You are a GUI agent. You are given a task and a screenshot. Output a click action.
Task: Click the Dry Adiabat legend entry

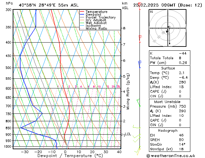(x=96, y=20)
